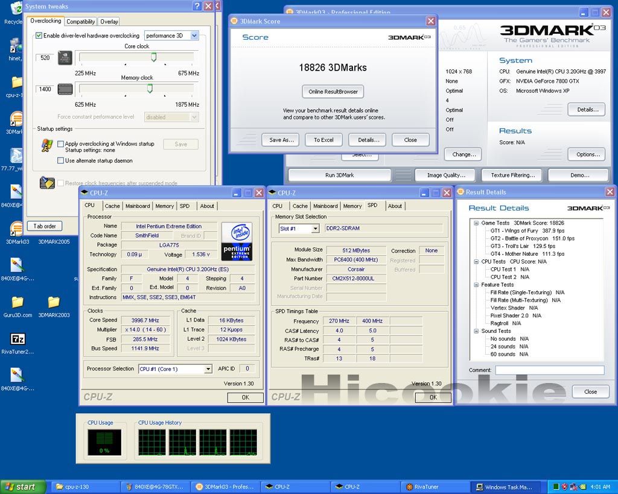Click the System tweaks help question mark button

click(x=197, y=6)
